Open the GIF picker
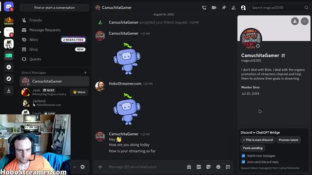The height and width of the screenshot is (175, 312). point(198,167)
